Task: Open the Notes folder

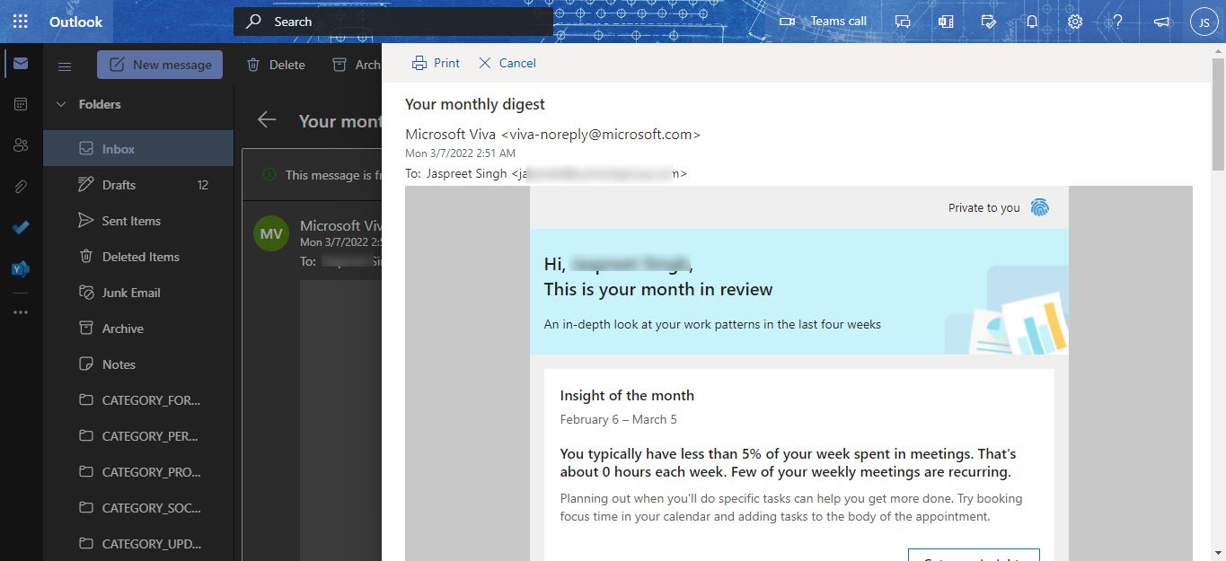Action: pos(138,364)
